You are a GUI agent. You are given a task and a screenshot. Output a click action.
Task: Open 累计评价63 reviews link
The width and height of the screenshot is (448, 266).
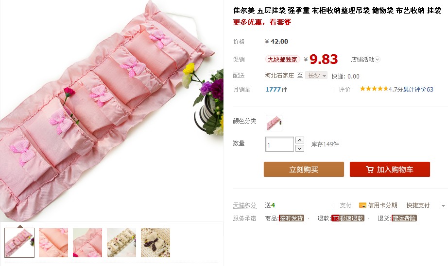418,90
